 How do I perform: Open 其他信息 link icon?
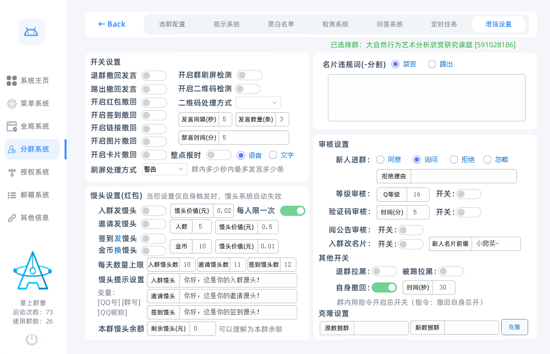pos(12,218)
